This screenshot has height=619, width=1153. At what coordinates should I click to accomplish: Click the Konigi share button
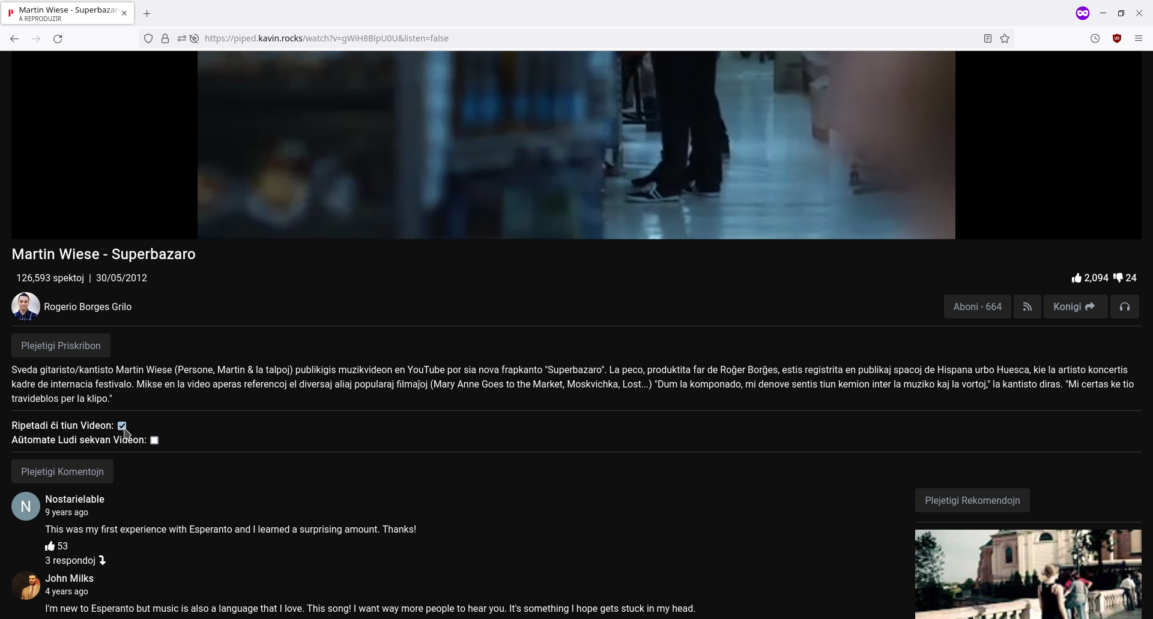coord(1075,307)
